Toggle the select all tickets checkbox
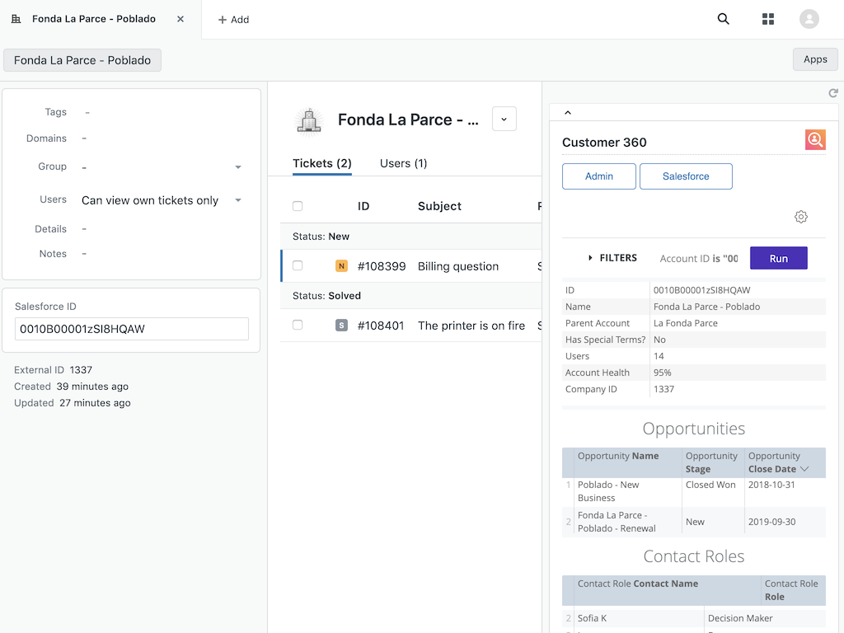The height and width of the screenshot is (633, 844). 298,206
